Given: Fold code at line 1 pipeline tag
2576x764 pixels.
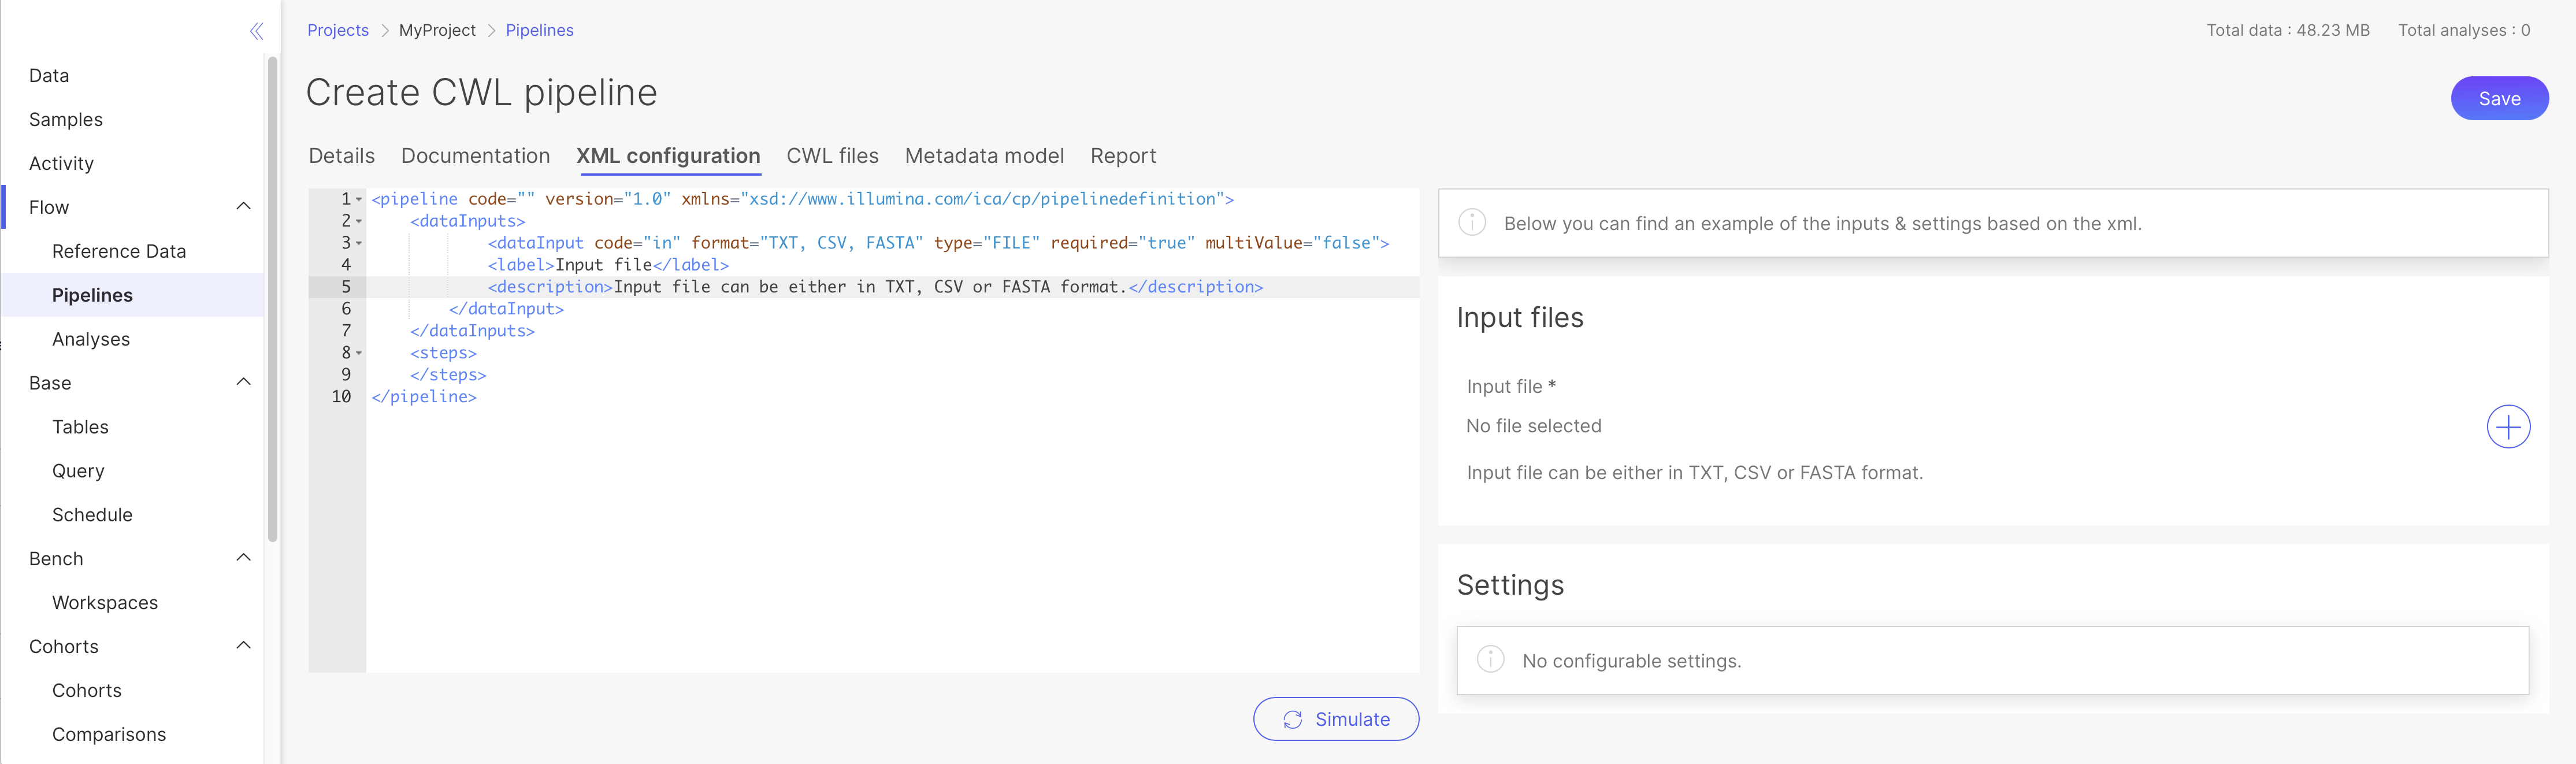Looking at the screenshot, I should (x=359, y=199).
